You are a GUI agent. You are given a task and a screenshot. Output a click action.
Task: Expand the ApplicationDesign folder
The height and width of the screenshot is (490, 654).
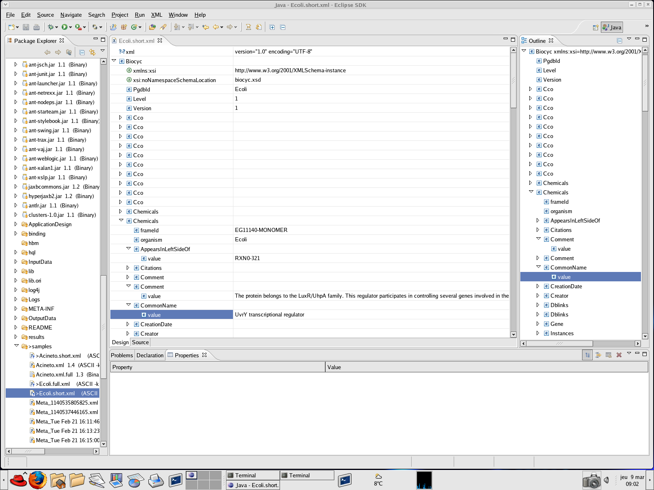pos(16,224)
